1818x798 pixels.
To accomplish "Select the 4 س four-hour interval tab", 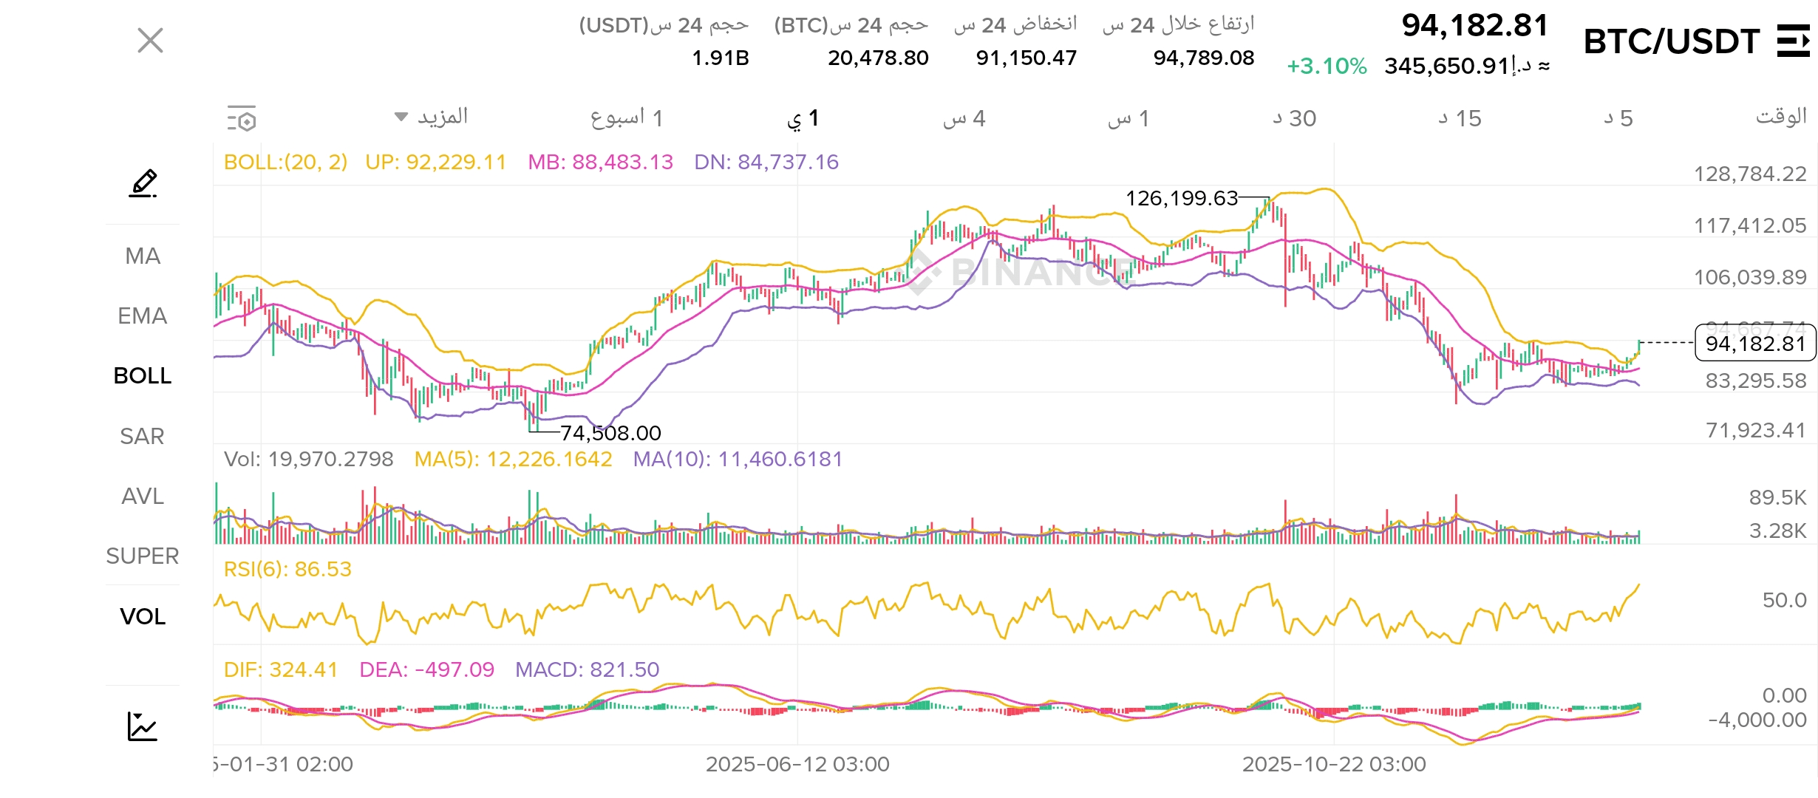I will (x=964, y=118).
